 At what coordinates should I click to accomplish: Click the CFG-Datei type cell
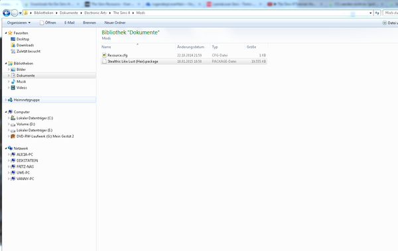[220, 55]
